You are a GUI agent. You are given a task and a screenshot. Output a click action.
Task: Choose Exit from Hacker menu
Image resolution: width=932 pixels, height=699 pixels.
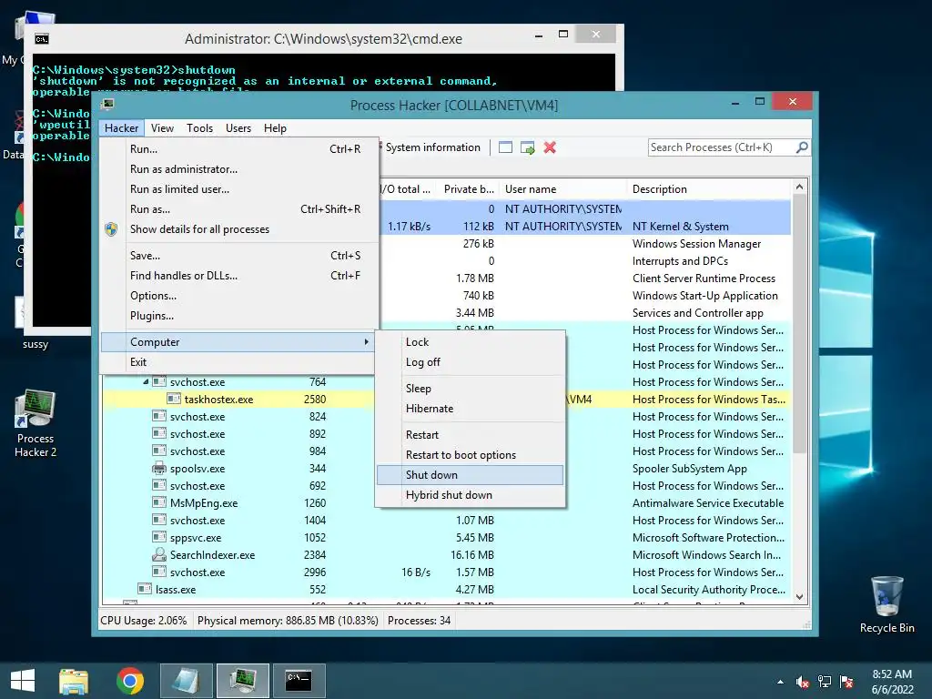click(239, 362)
